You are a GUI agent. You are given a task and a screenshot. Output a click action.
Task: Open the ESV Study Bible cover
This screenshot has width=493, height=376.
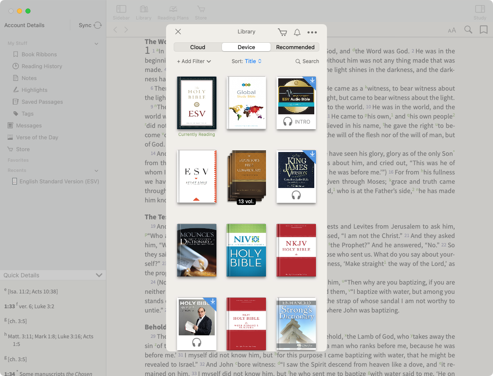click(x=197, y=177)
